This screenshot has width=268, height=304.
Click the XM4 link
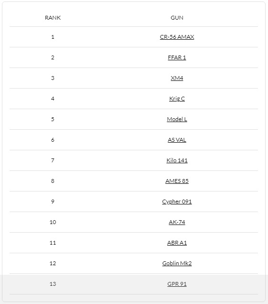coord(177,78)
